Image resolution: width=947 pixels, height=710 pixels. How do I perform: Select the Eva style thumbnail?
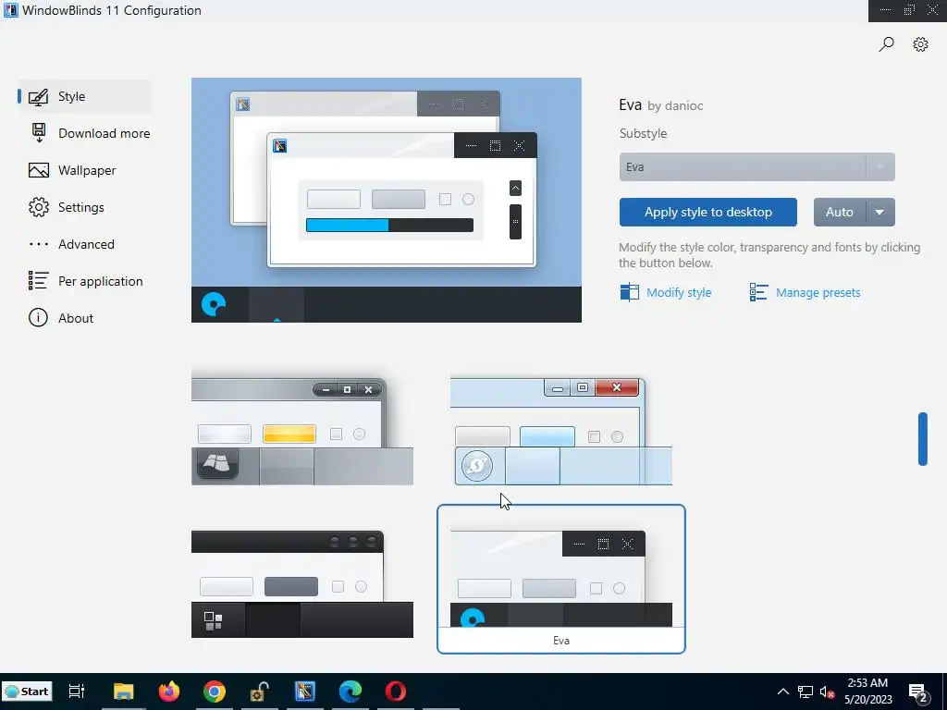point(561,579)
